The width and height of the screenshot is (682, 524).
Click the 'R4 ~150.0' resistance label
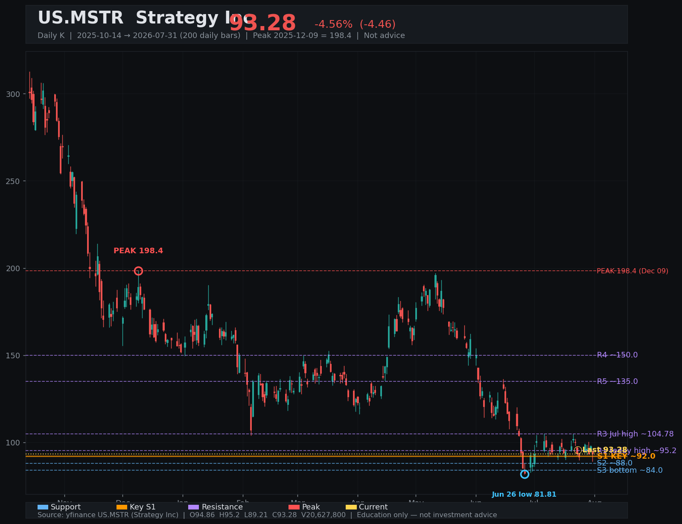[x=617, y=355]
